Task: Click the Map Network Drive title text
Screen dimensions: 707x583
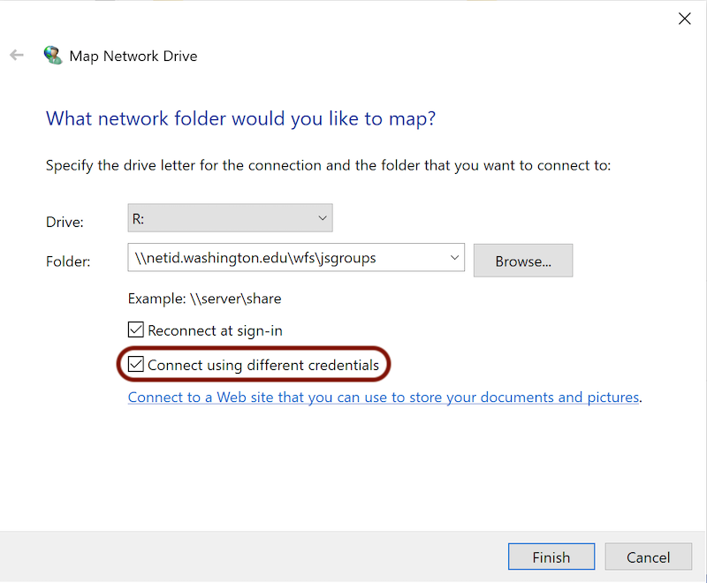Action: pos(133,57)
